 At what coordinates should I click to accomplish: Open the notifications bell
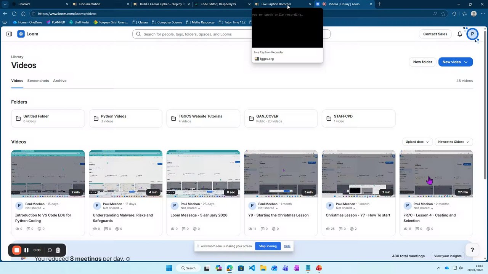tap(460, 34)
